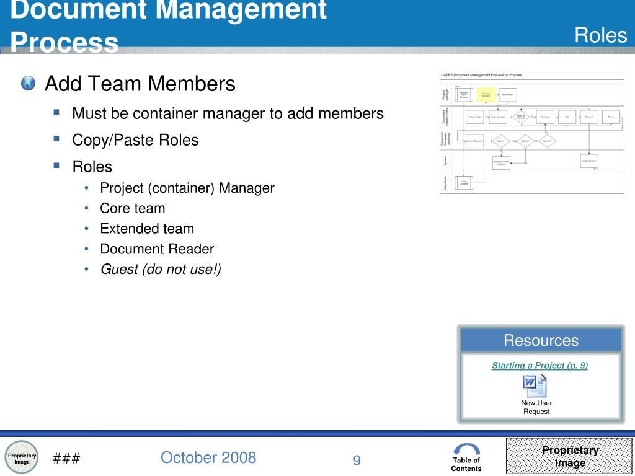Select the 'Core team' role
This screenshot has width=635, height=476.
pos(133,208)
